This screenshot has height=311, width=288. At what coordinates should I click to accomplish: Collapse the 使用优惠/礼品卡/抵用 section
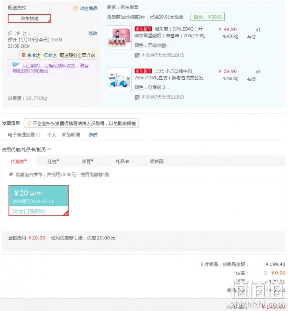(x=50, y=149)
